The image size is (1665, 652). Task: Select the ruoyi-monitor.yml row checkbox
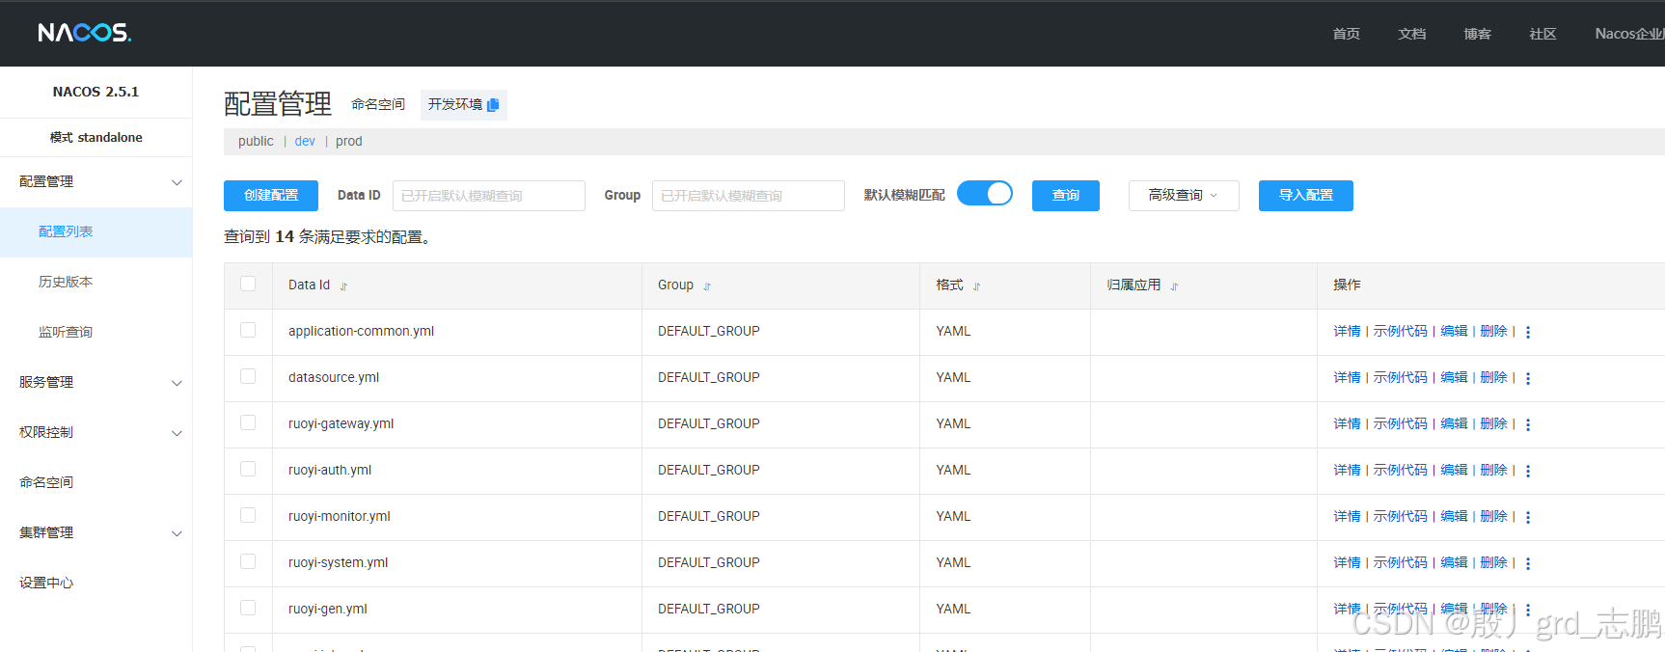(x=248, y=515)
